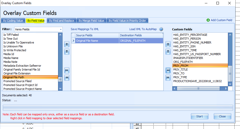Select HAS_ENTITY_PERCENTAGE custom field
Viewport: 240px width, 129px height.
point(200,35)
